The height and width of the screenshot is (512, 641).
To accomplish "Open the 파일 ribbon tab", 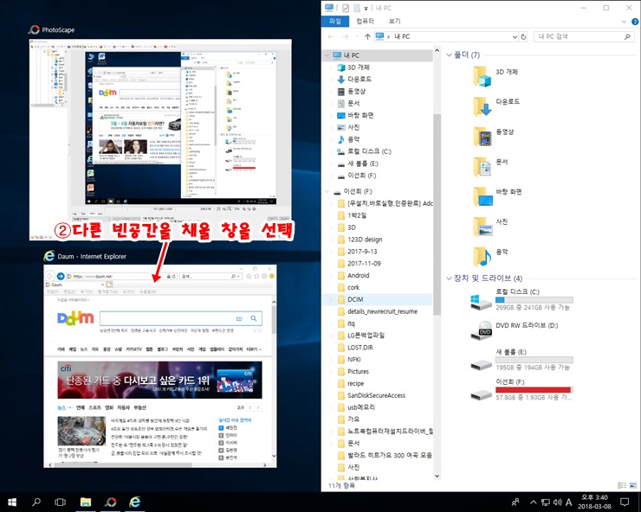I will coord(335,21).
